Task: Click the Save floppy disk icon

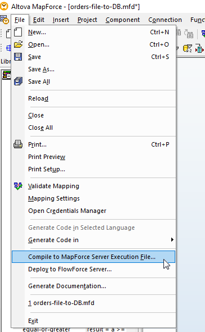Action: [x=18, y=57]
